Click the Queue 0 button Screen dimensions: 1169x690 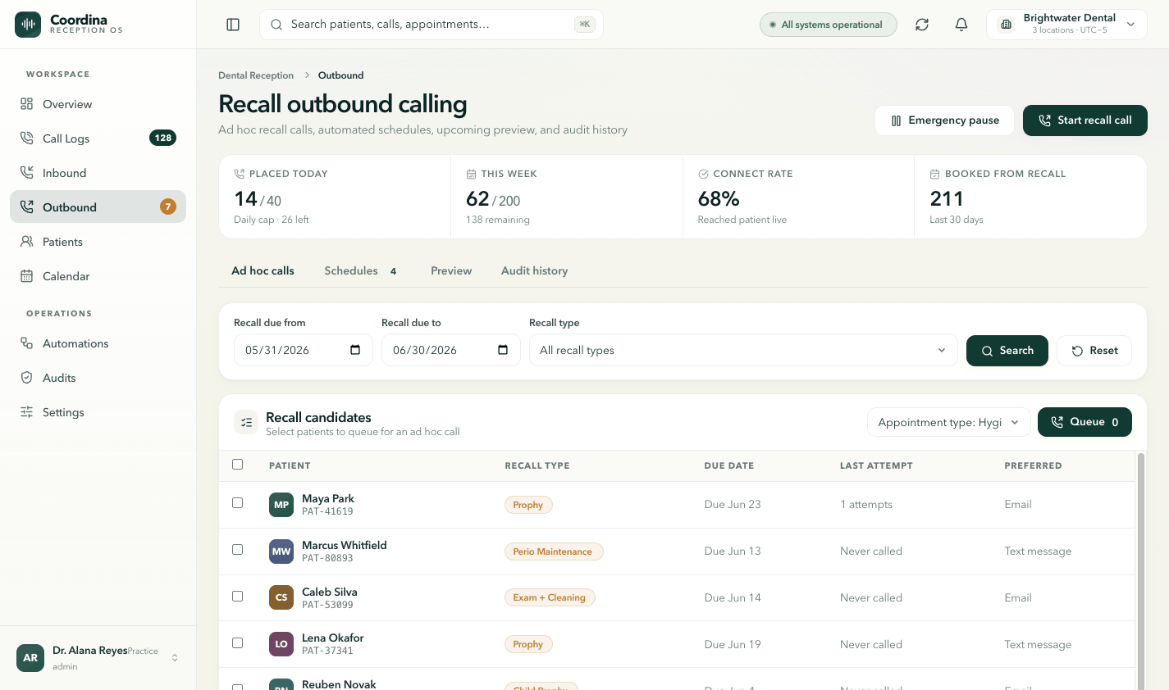1085,423
